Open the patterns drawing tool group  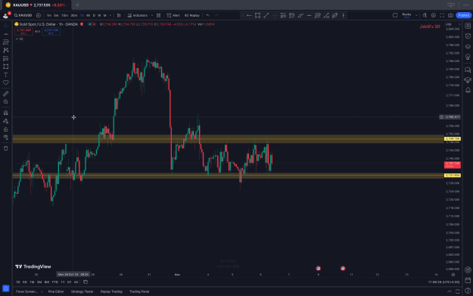pos(6,51)
